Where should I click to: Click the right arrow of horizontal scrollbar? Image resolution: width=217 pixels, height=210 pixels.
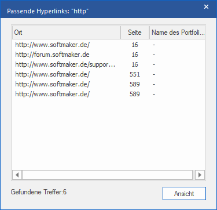(200, 175)
